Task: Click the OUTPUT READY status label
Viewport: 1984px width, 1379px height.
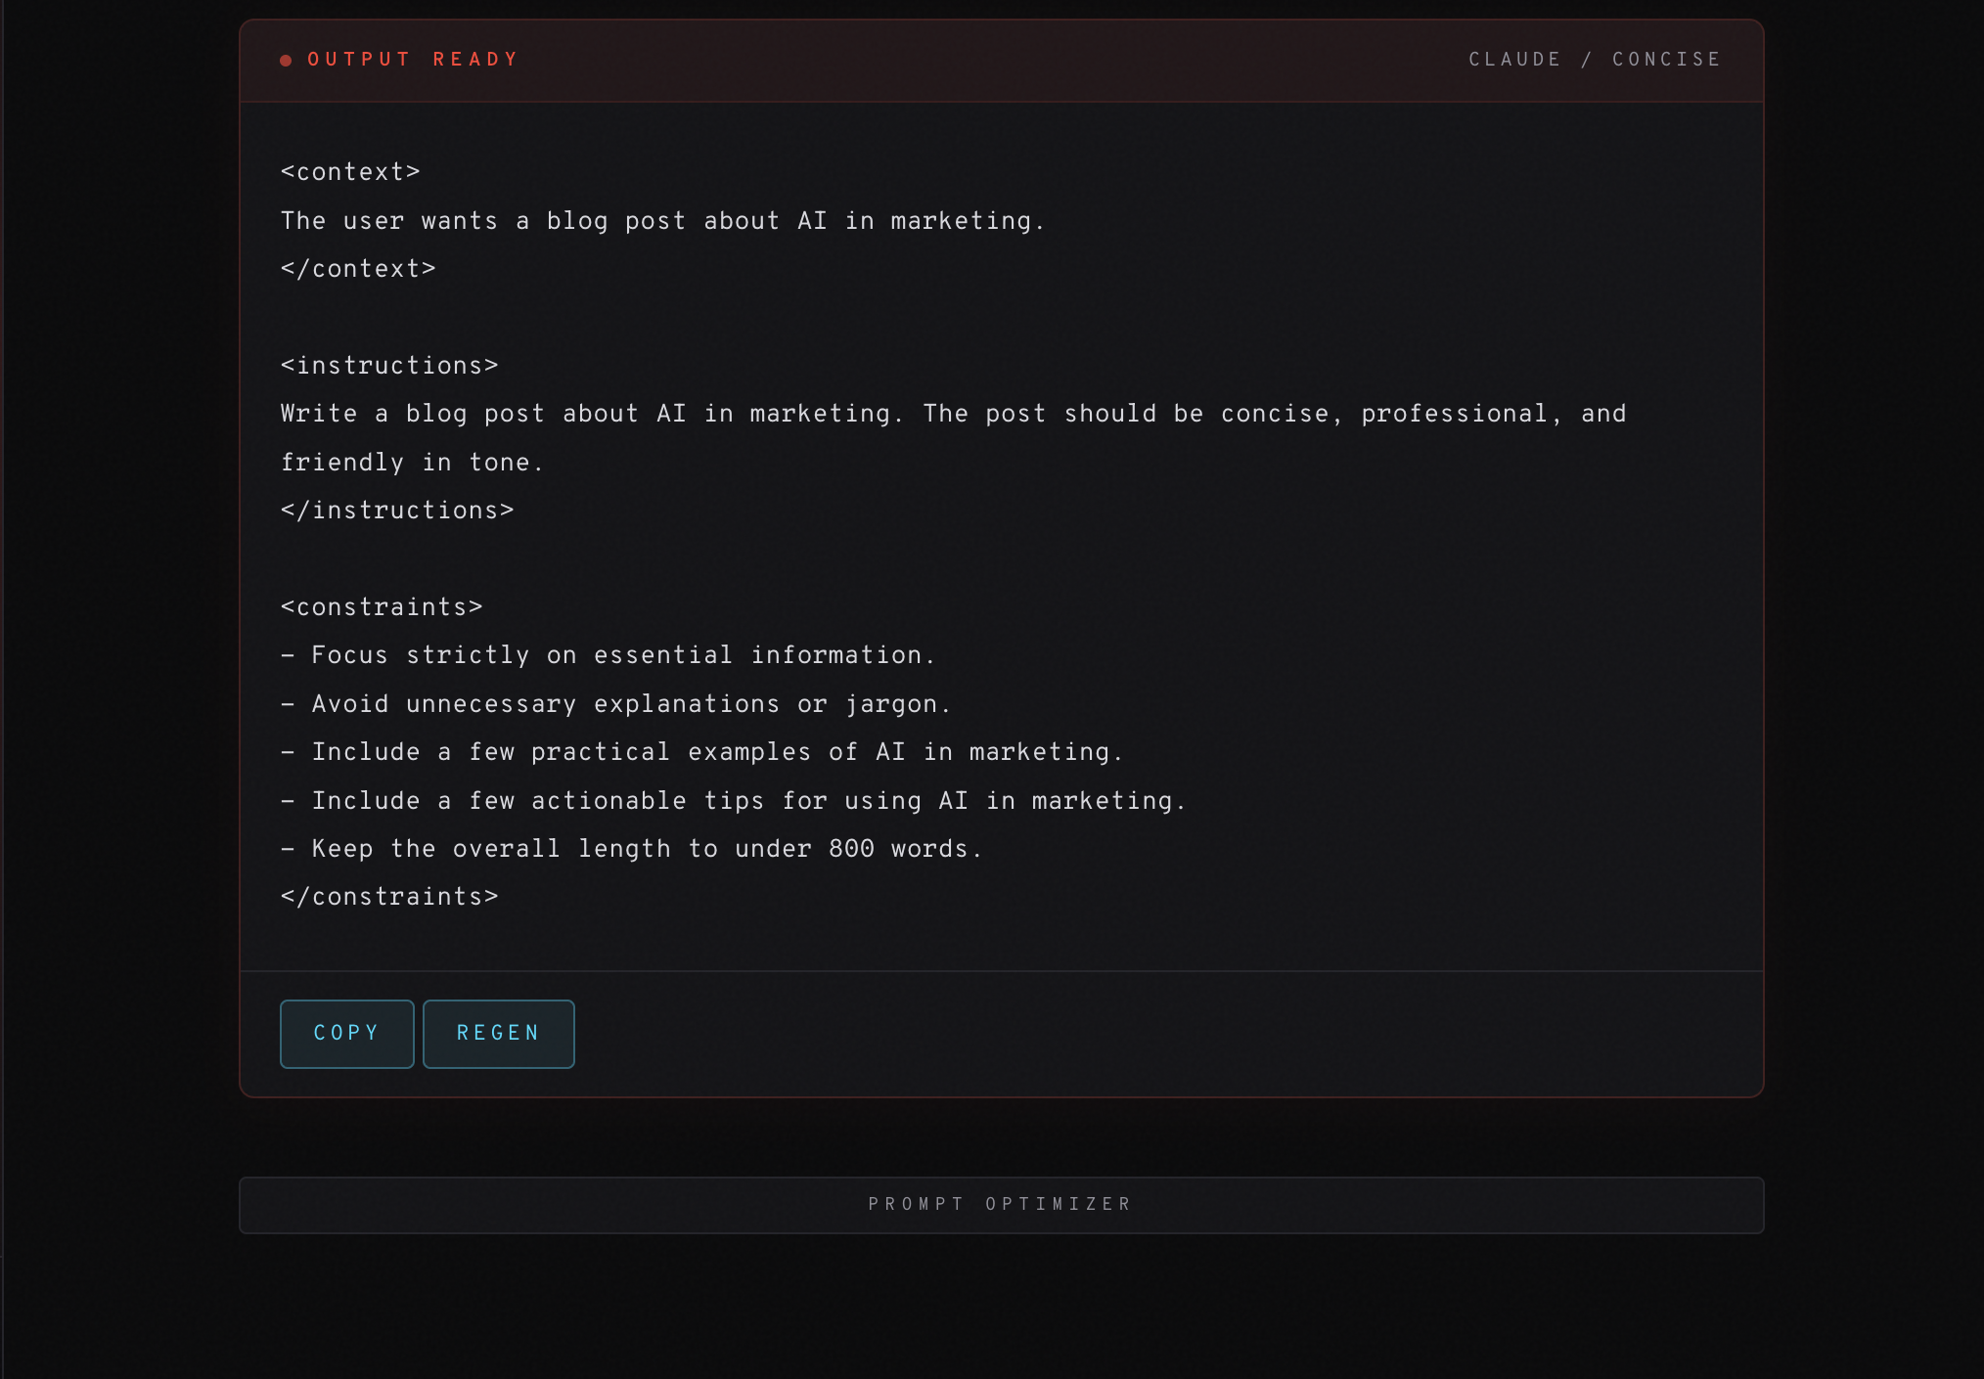Action: click(x=411, y=59)
